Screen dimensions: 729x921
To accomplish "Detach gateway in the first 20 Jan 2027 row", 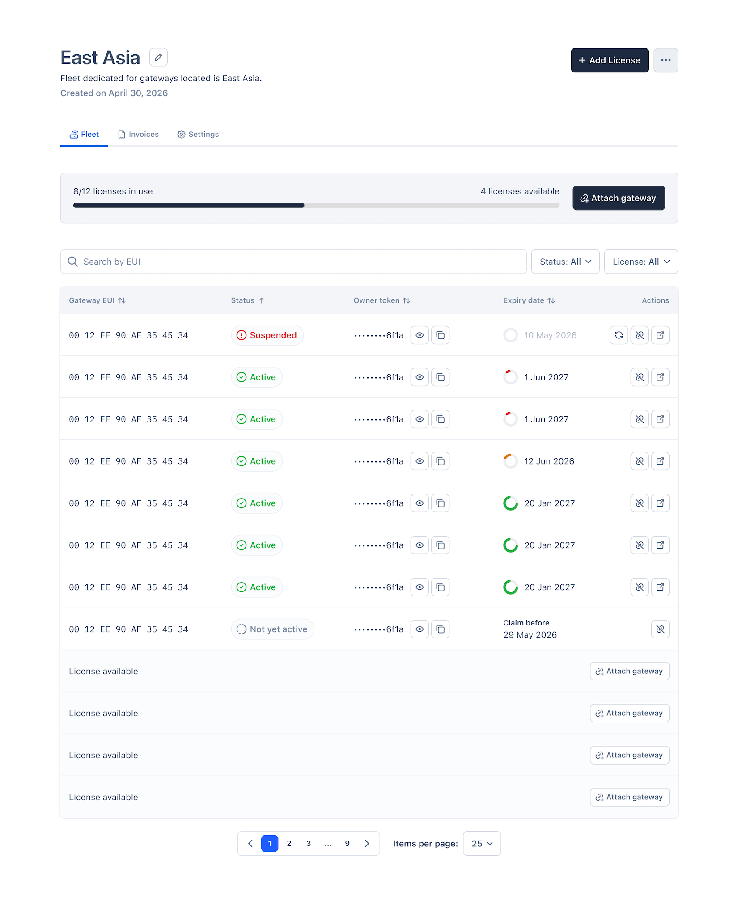I will tap(640, 503).
